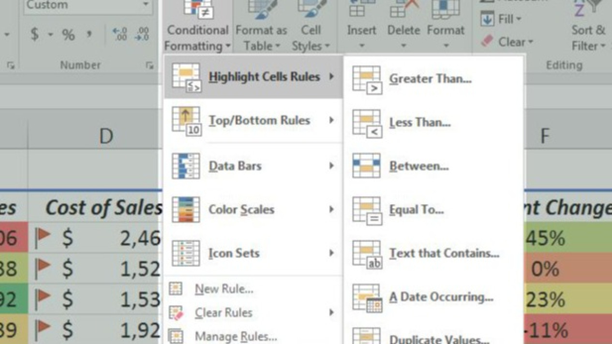Click the green 45% cell

click(567, 238)
